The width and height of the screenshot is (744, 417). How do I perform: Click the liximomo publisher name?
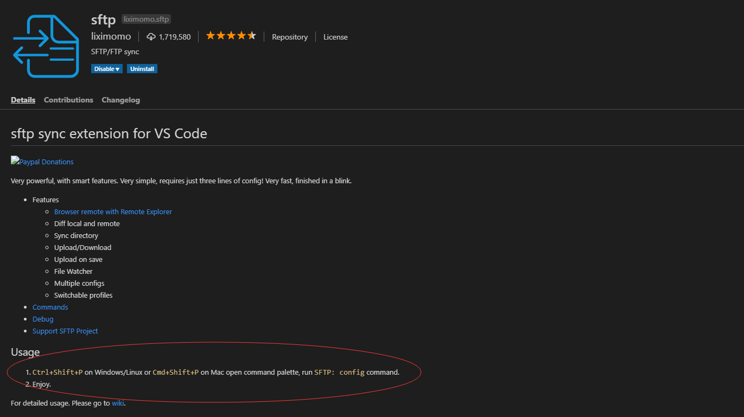coord(111,36)
